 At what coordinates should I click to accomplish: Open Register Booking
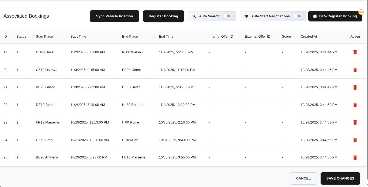tap(163, 16)
